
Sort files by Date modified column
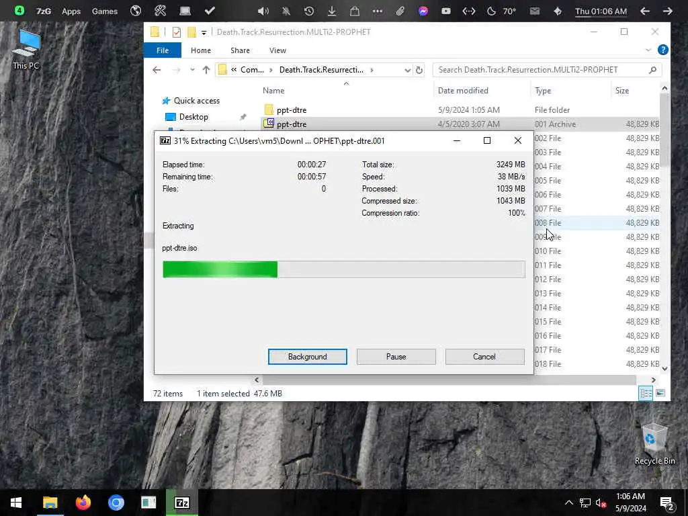click(x=463, y=91)
